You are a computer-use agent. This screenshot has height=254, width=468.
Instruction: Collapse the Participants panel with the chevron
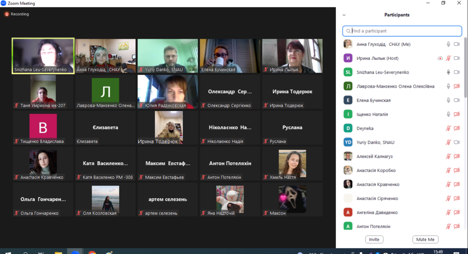click(x=344, y=15)
